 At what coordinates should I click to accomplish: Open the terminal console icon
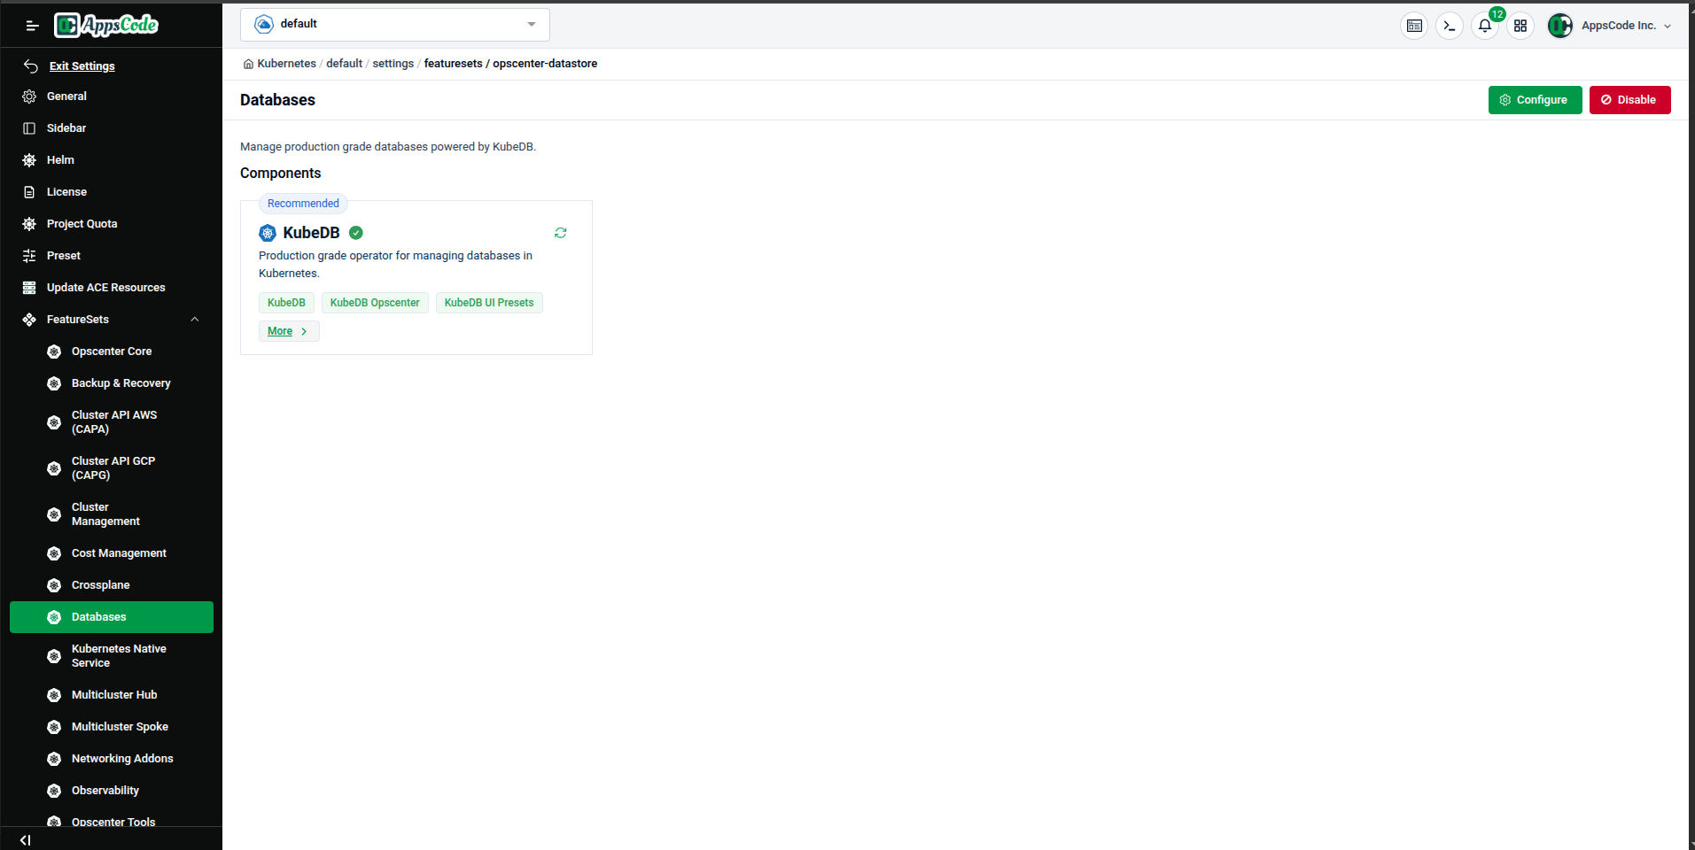1449,26
